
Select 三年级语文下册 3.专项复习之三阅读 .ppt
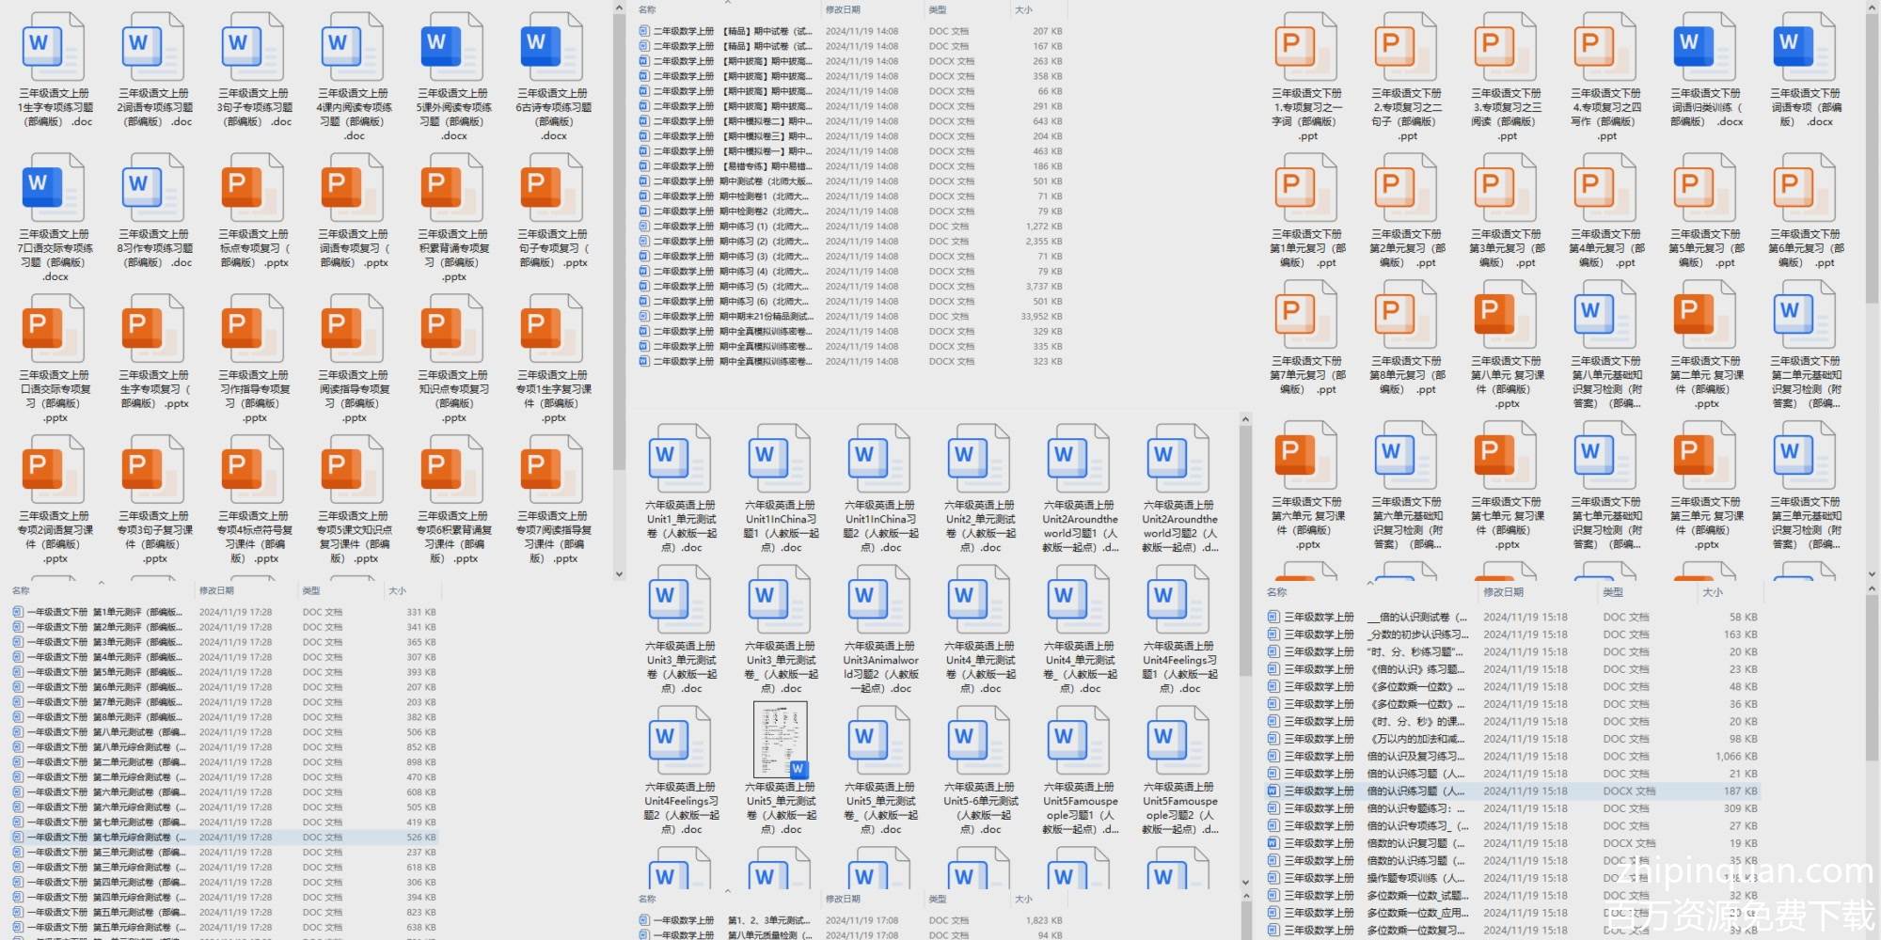pos(1508,77)
